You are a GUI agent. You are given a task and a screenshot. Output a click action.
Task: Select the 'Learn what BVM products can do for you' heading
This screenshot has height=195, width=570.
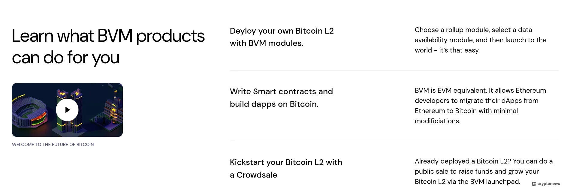click(108, 46)
